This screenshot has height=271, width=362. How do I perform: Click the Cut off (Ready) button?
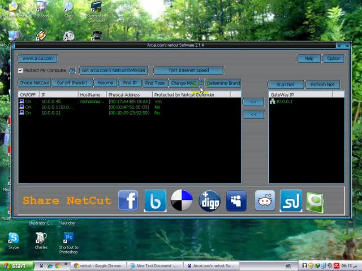coord(72,83)
